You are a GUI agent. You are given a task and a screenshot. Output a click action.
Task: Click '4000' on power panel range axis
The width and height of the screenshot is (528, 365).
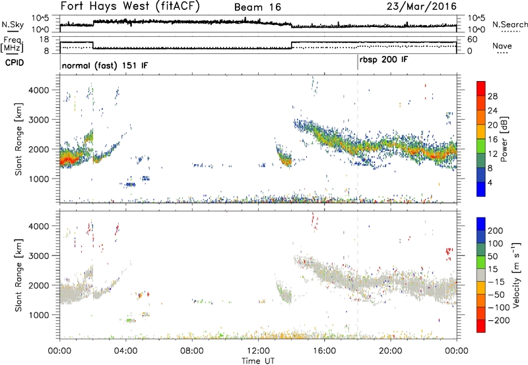tap(38, 90)
